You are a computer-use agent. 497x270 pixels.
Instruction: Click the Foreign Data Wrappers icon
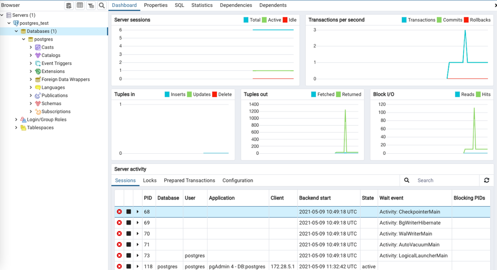[x=37, y=79]
